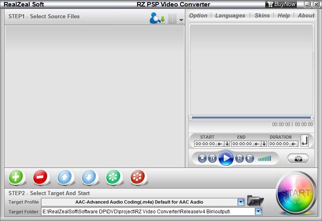The image size is (322, 221).
Task: Open the Languages menu
Action: [x=230, y=15]
